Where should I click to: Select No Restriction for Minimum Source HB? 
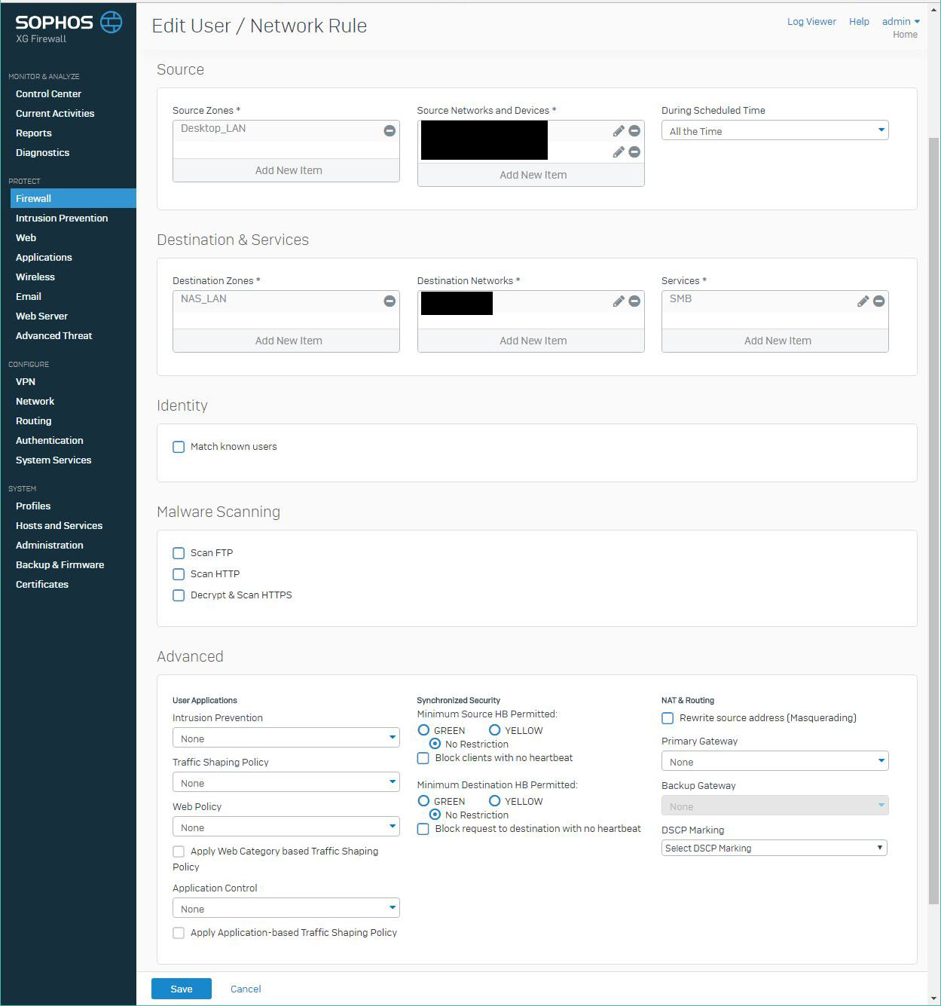tap(435, 744)
